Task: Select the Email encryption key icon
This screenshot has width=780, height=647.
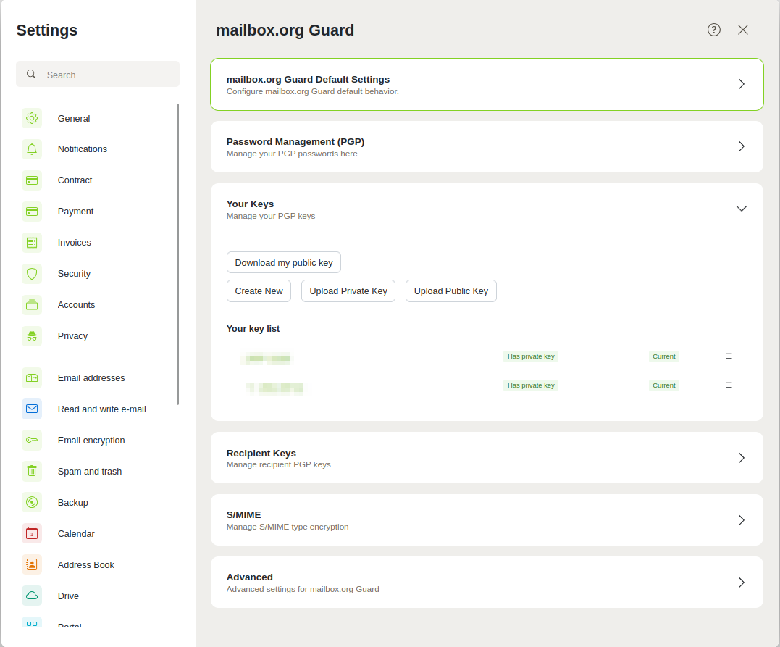Action: coord(32,440)
